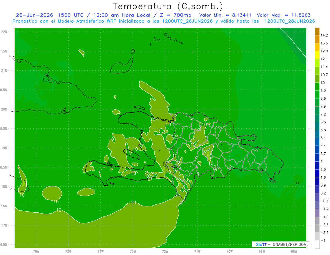Click the "75W" longitude axis label
This screenshot has height=255, width=330.
coord(68,251)
